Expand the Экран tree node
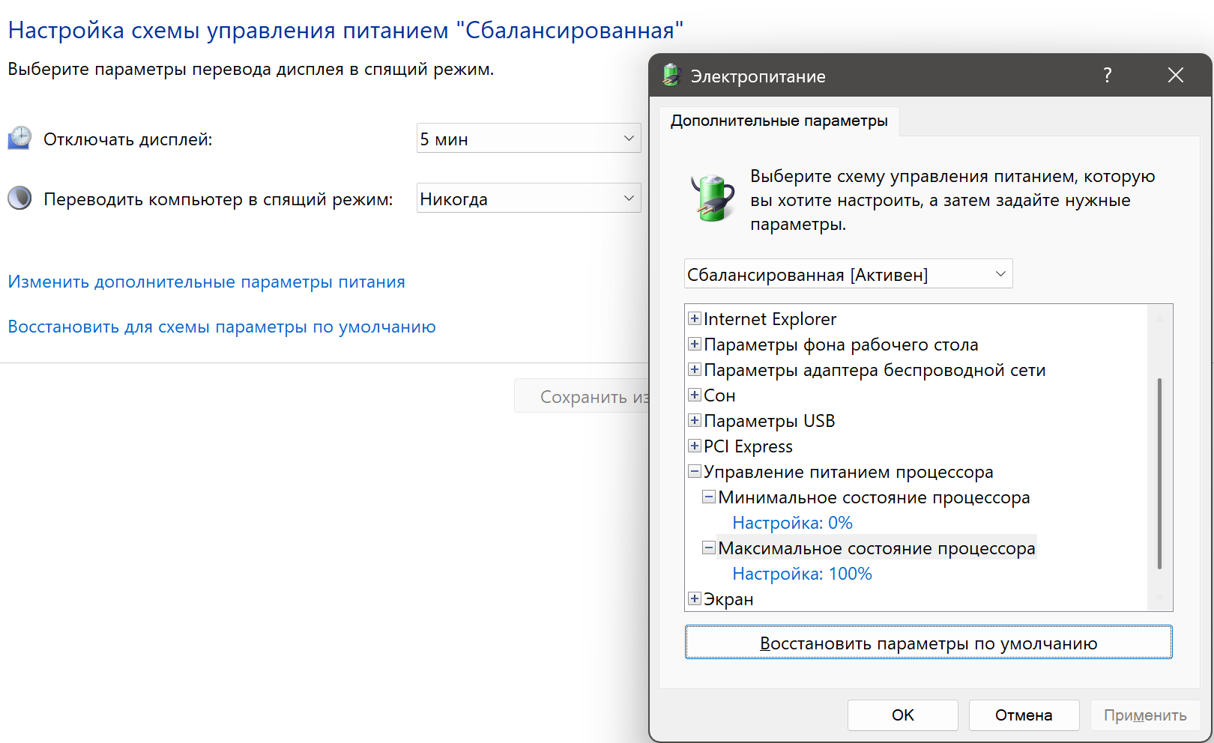 (695, 599)
